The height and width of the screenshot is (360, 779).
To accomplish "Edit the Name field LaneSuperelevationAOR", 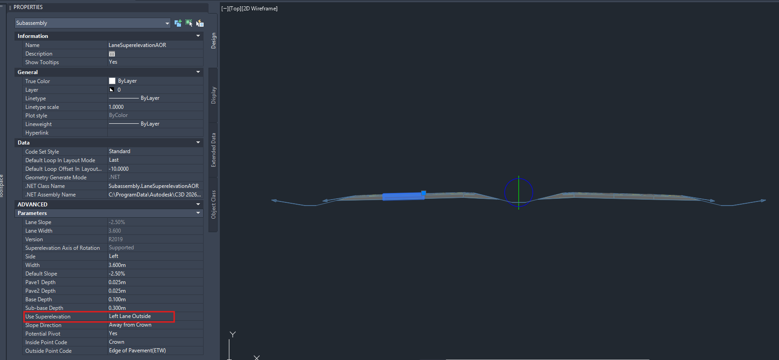I will click(155, 45).
